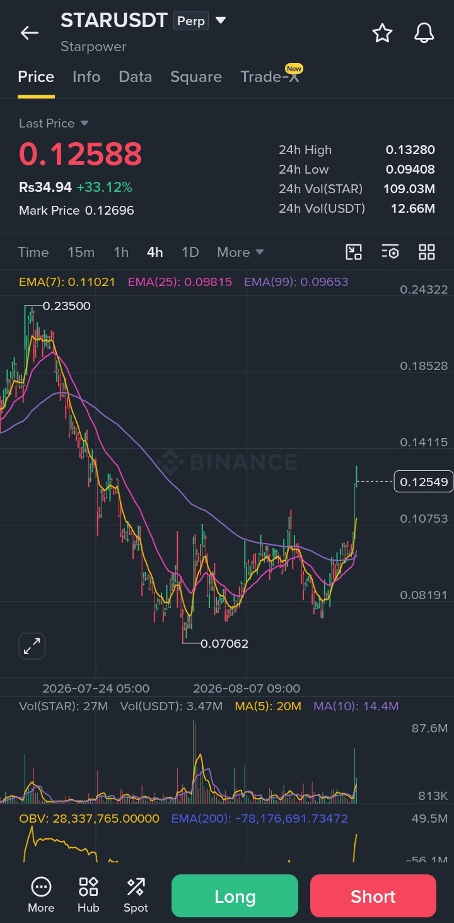The height and width of the screenshot is (923, 454).
Task: Tap the red Short button
Action: tap(373, 896)
